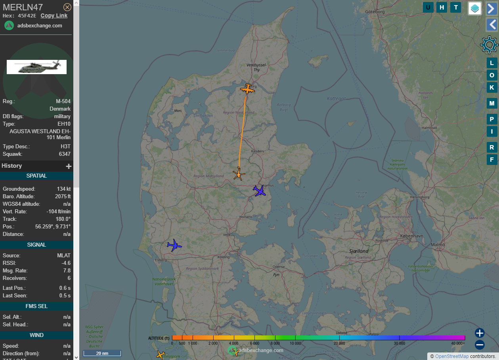Click the FMS SEL section header
This screenshot has width=499, height=360.
36,306
